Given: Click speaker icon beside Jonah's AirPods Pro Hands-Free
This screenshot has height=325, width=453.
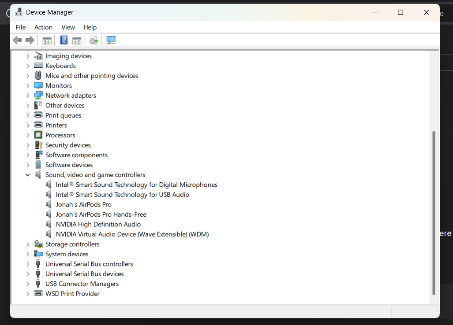Looking at the screenshot, I should point(49,214).
